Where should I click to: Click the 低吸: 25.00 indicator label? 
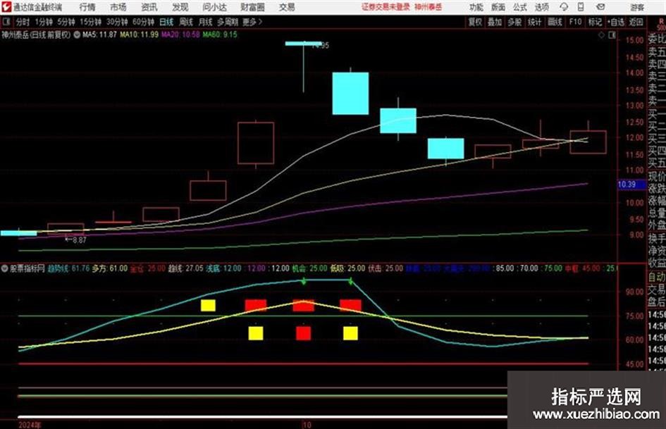(x=347, y=268)
